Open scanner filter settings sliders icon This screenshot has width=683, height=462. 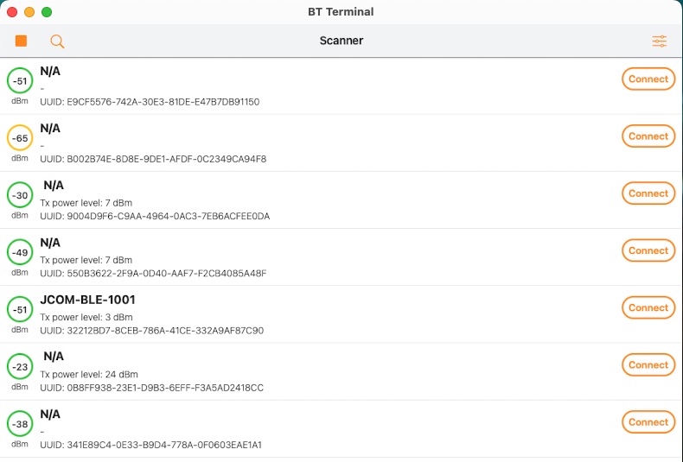pos(660,41)
